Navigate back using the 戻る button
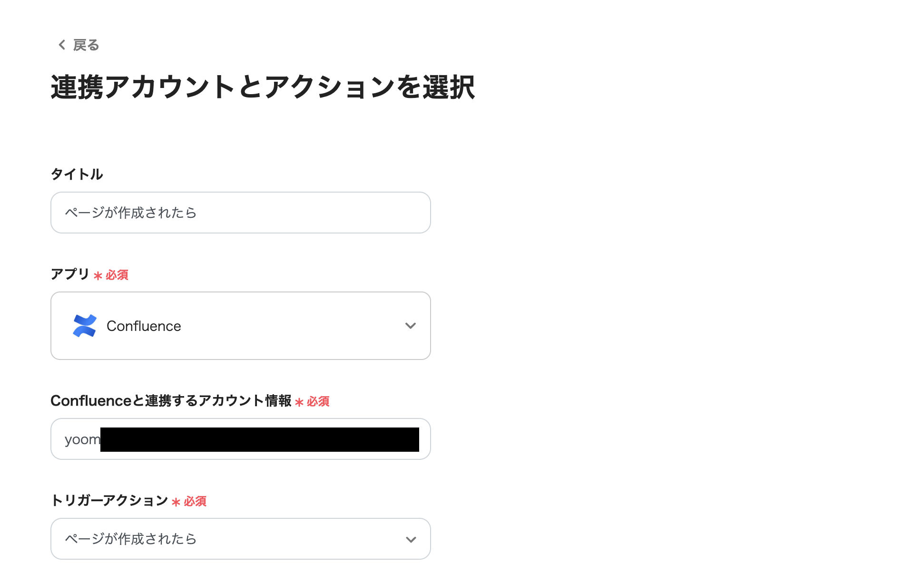 [x=85, y=44]
